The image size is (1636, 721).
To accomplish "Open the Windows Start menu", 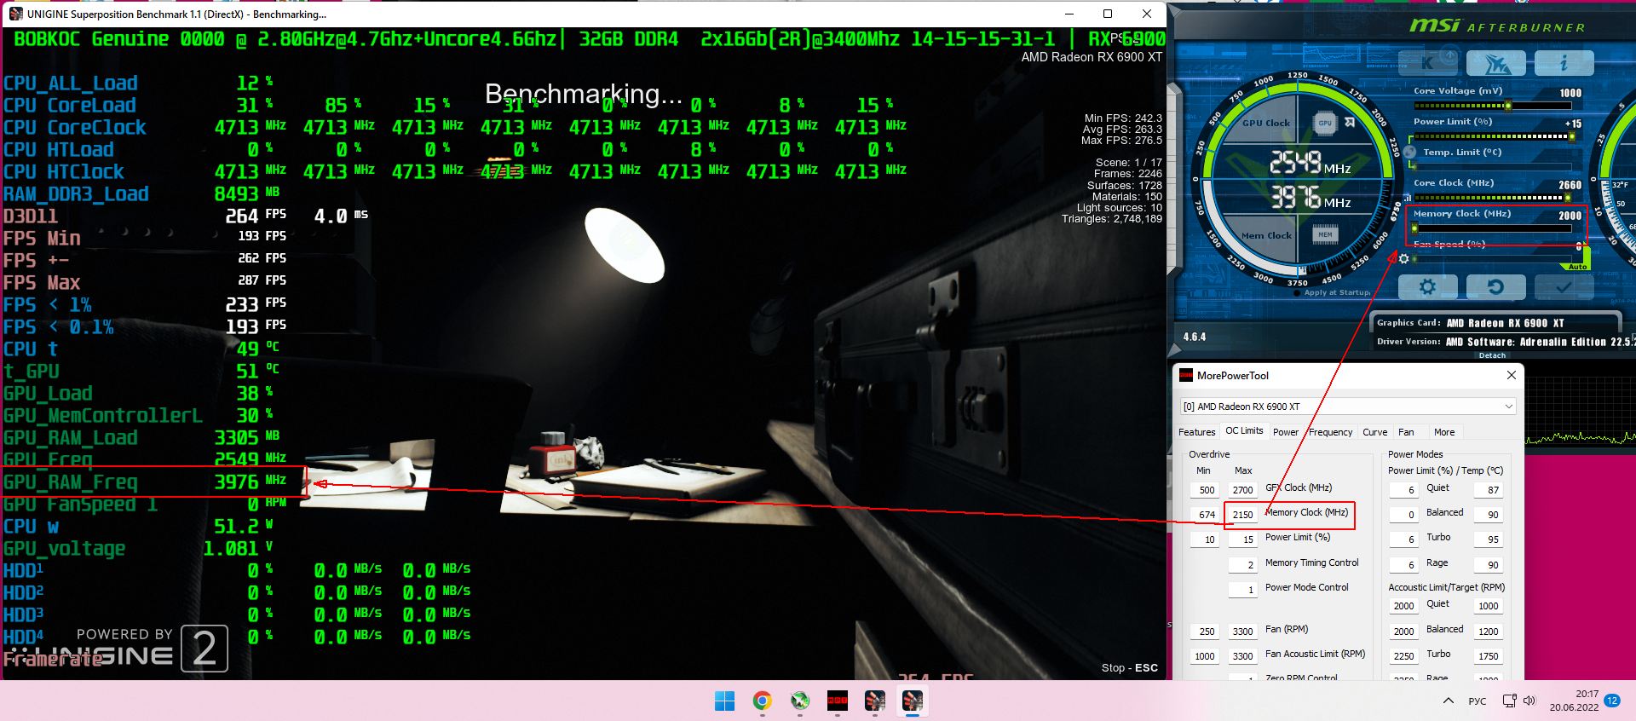I will point(724,701).
